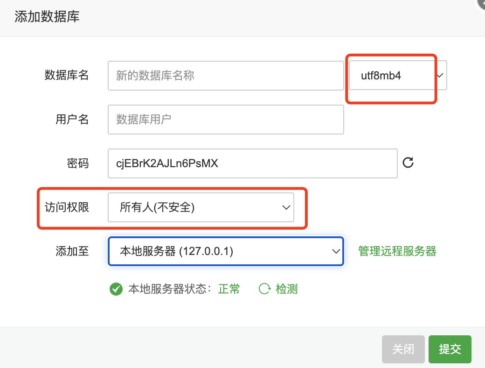Focus the 新的数据库名称 input field
Viewport: 485px width, 368px height.
[226, 76]
